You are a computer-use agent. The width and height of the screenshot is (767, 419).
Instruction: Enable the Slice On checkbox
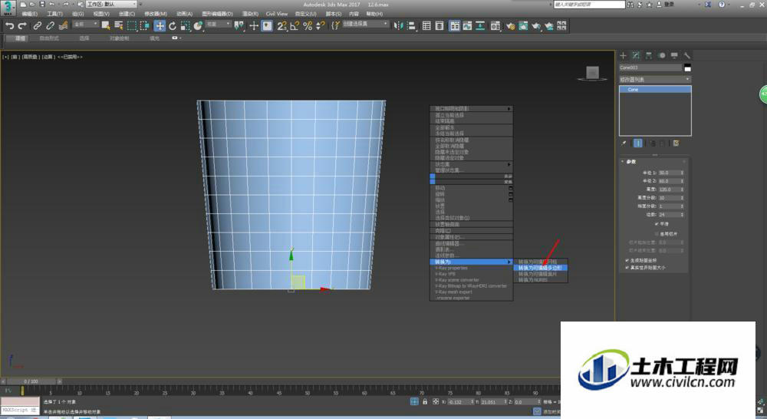point(657,234)
